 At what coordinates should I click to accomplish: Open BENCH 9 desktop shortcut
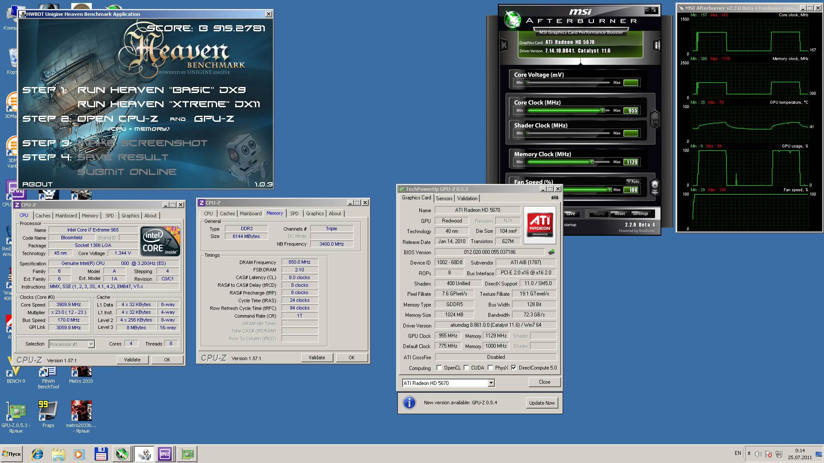click(16, 371)
